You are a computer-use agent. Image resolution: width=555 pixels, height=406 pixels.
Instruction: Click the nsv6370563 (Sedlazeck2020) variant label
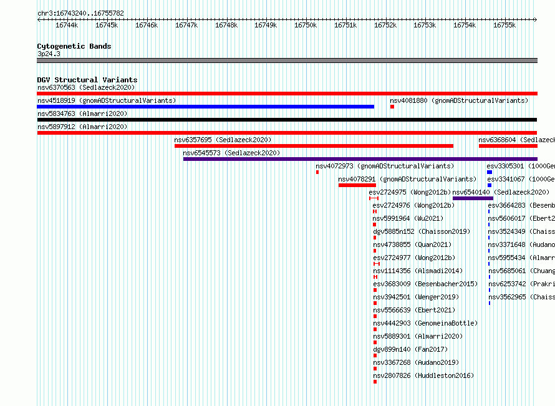click(x=86, y=87)
